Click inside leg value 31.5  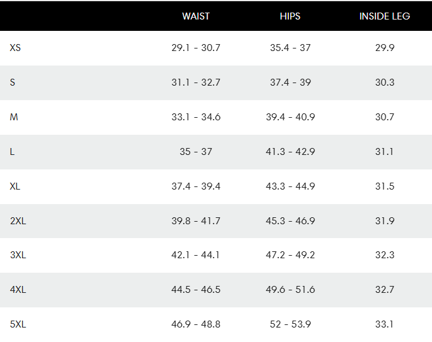coord(385,186)
